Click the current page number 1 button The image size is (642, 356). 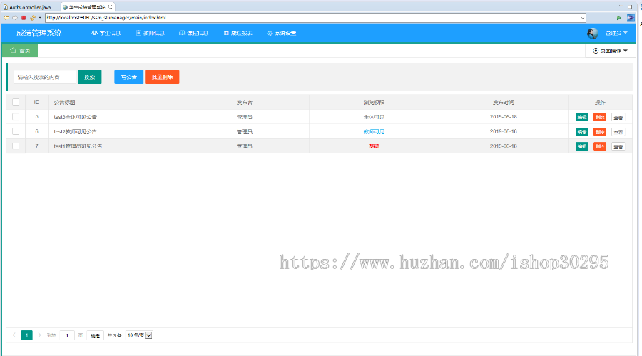click(26, 335)
